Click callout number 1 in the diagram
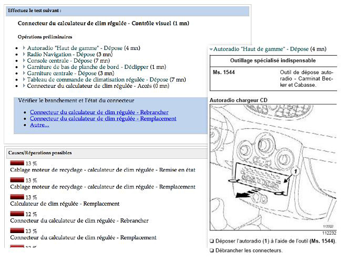The width and height of the screenshot is (345, 262). [x=296, y=171]
